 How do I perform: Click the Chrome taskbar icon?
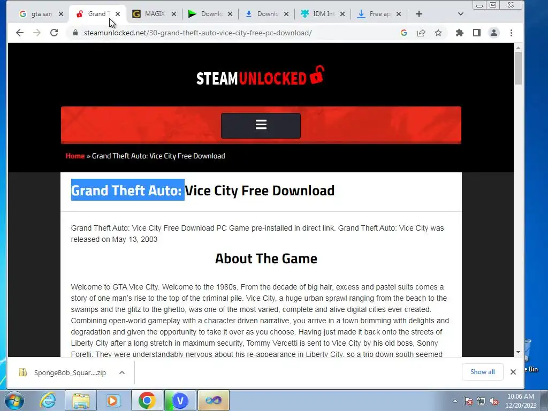(x=147, y=400)
